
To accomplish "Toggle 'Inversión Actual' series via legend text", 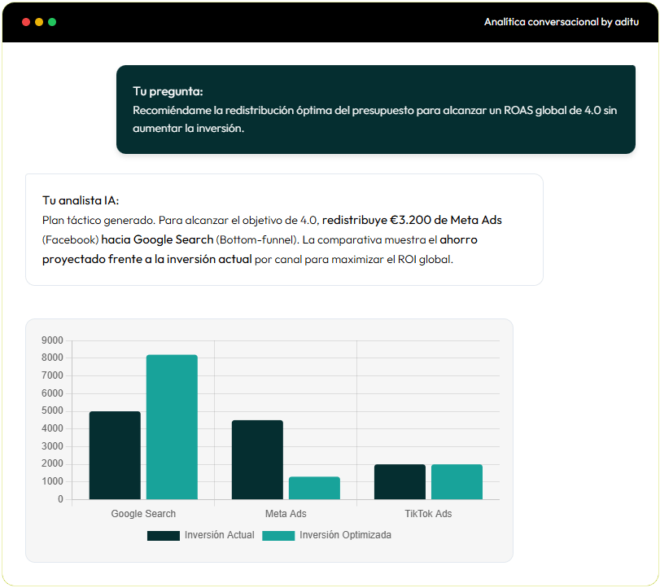I will (x=219, y=535).
